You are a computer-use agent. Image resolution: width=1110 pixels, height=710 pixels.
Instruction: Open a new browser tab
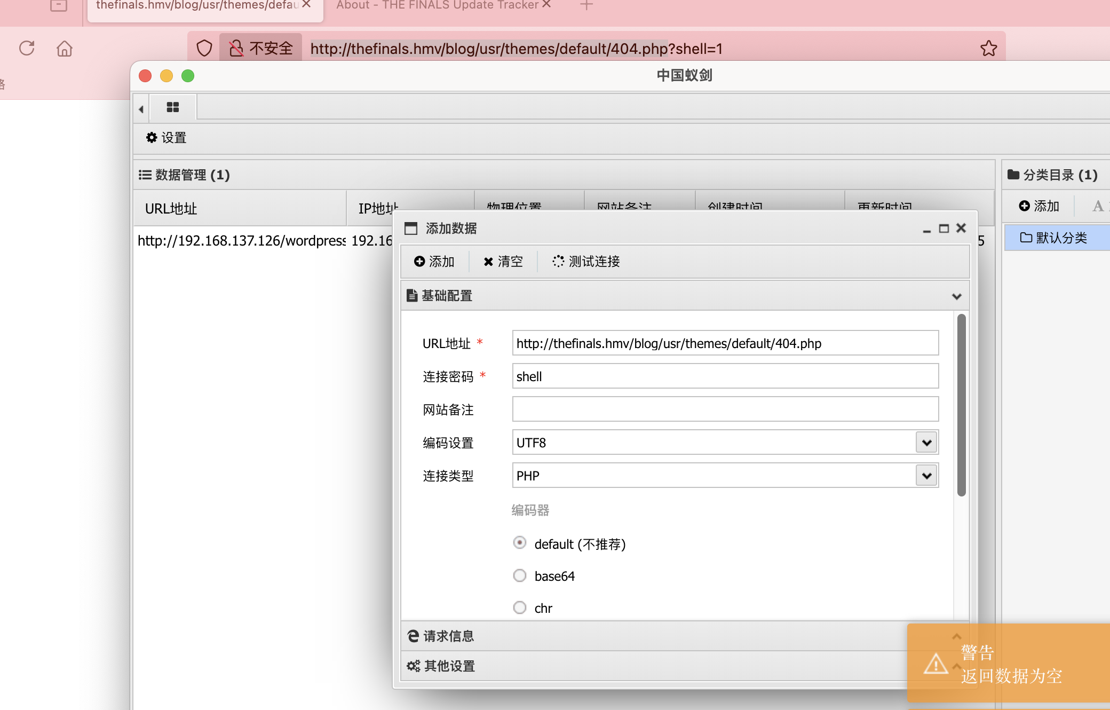coord(586,5)
